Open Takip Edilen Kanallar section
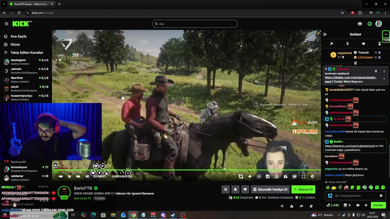This screenshot has width=390, height=219. tap(27, 53)
